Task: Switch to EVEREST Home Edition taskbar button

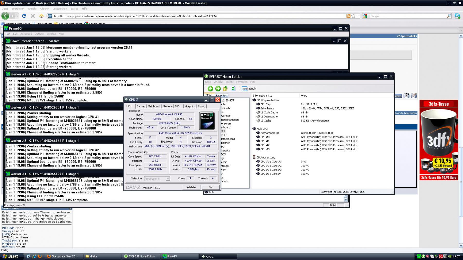Action: pos(141,256)
